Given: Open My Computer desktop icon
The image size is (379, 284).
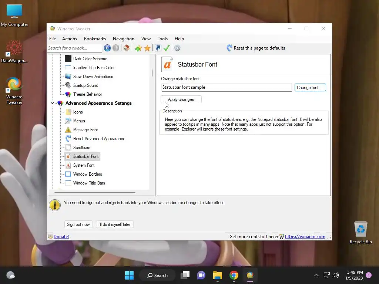Looking at the screenshot, I should click(14, 16).
